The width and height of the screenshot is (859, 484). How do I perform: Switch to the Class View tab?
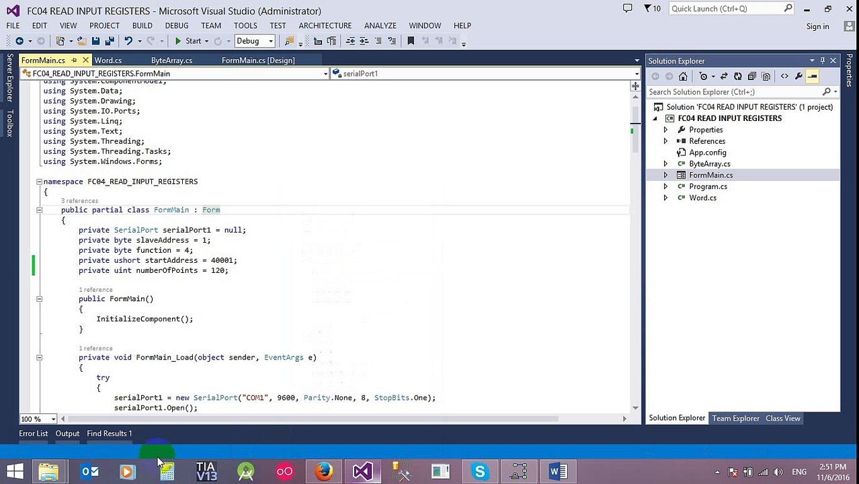(783, 418)
